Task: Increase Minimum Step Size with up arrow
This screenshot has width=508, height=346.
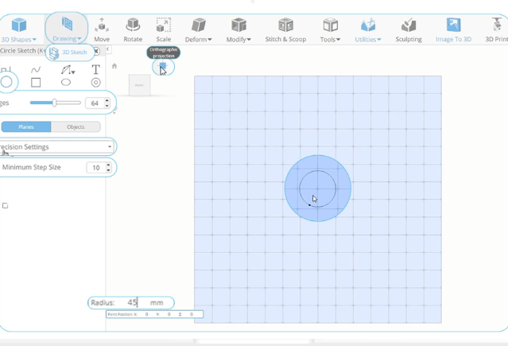Action: (x=108, y=165)
